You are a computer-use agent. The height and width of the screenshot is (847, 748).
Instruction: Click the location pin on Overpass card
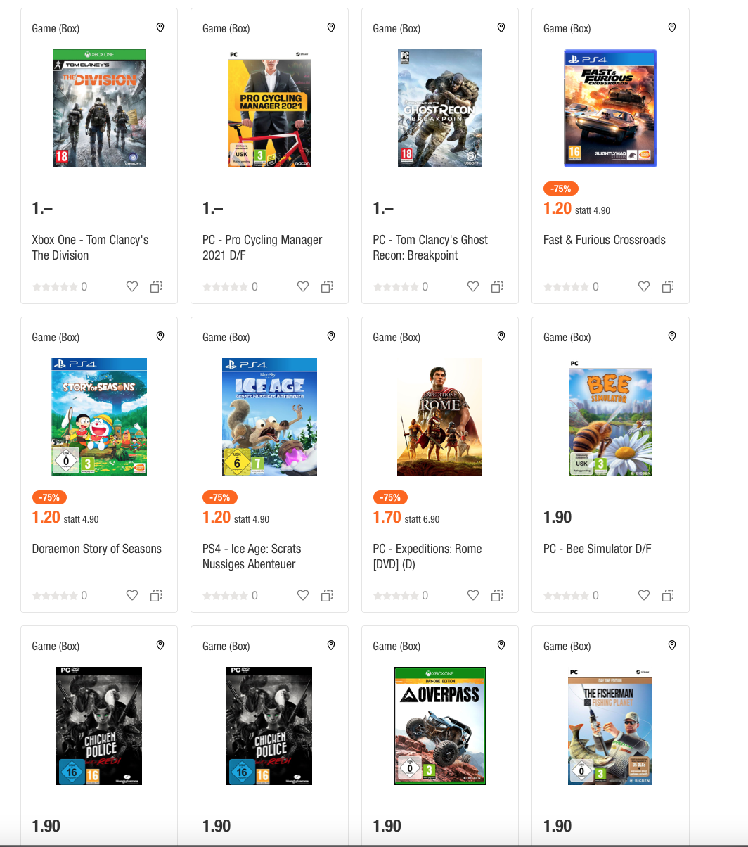pos(501,645)
